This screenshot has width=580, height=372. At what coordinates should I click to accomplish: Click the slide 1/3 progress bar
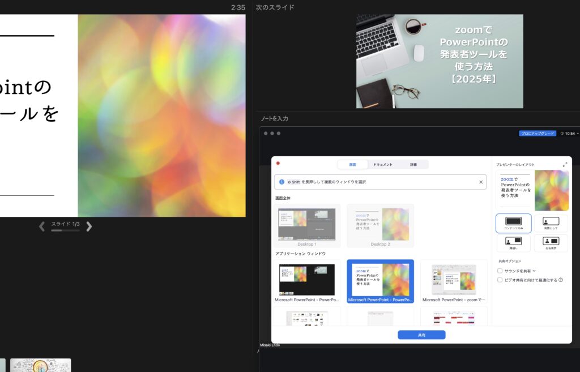65,230
